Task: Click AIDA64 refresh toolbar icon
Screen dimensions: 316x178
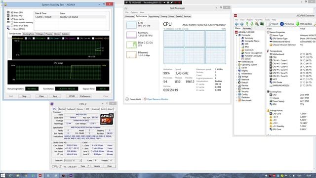Action: tap(252, 24)
